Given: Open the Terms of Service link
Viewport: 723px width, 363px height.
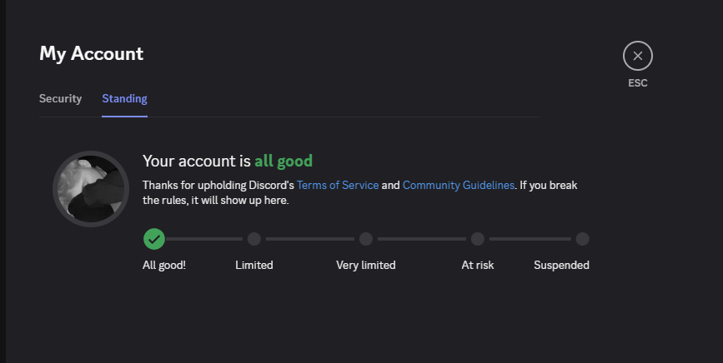Looking at the screenshot, I should point(338,185).
